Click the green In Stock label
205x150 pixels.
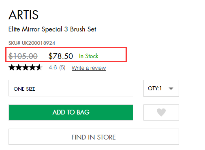click(x=89, y=56)
